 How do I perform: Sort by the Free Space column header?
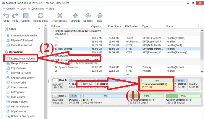(x=115, y=26)
